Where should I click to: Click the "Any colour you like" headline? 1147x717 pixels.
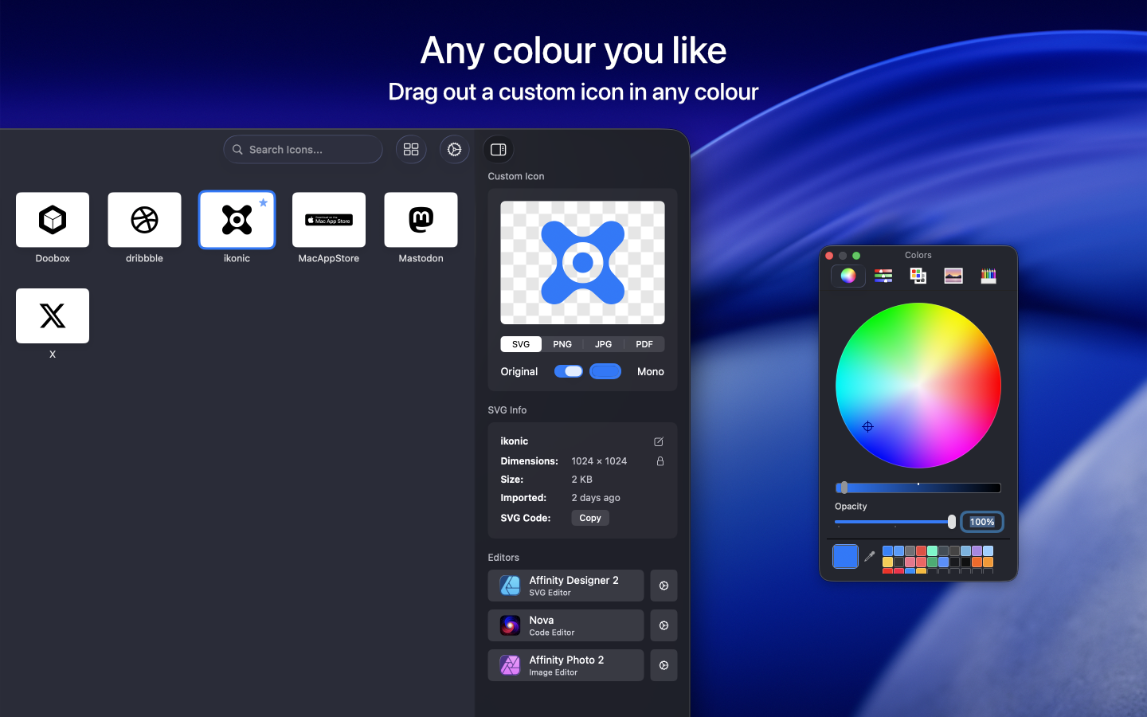click(573, 50)
